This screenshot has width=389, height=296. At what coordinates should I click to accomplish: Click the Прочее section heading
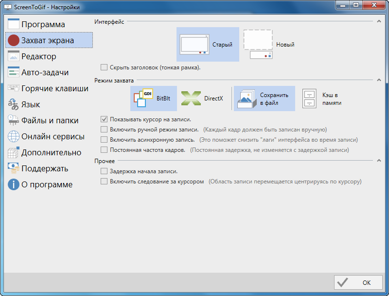pyautogui.click(x=105, y=161)
